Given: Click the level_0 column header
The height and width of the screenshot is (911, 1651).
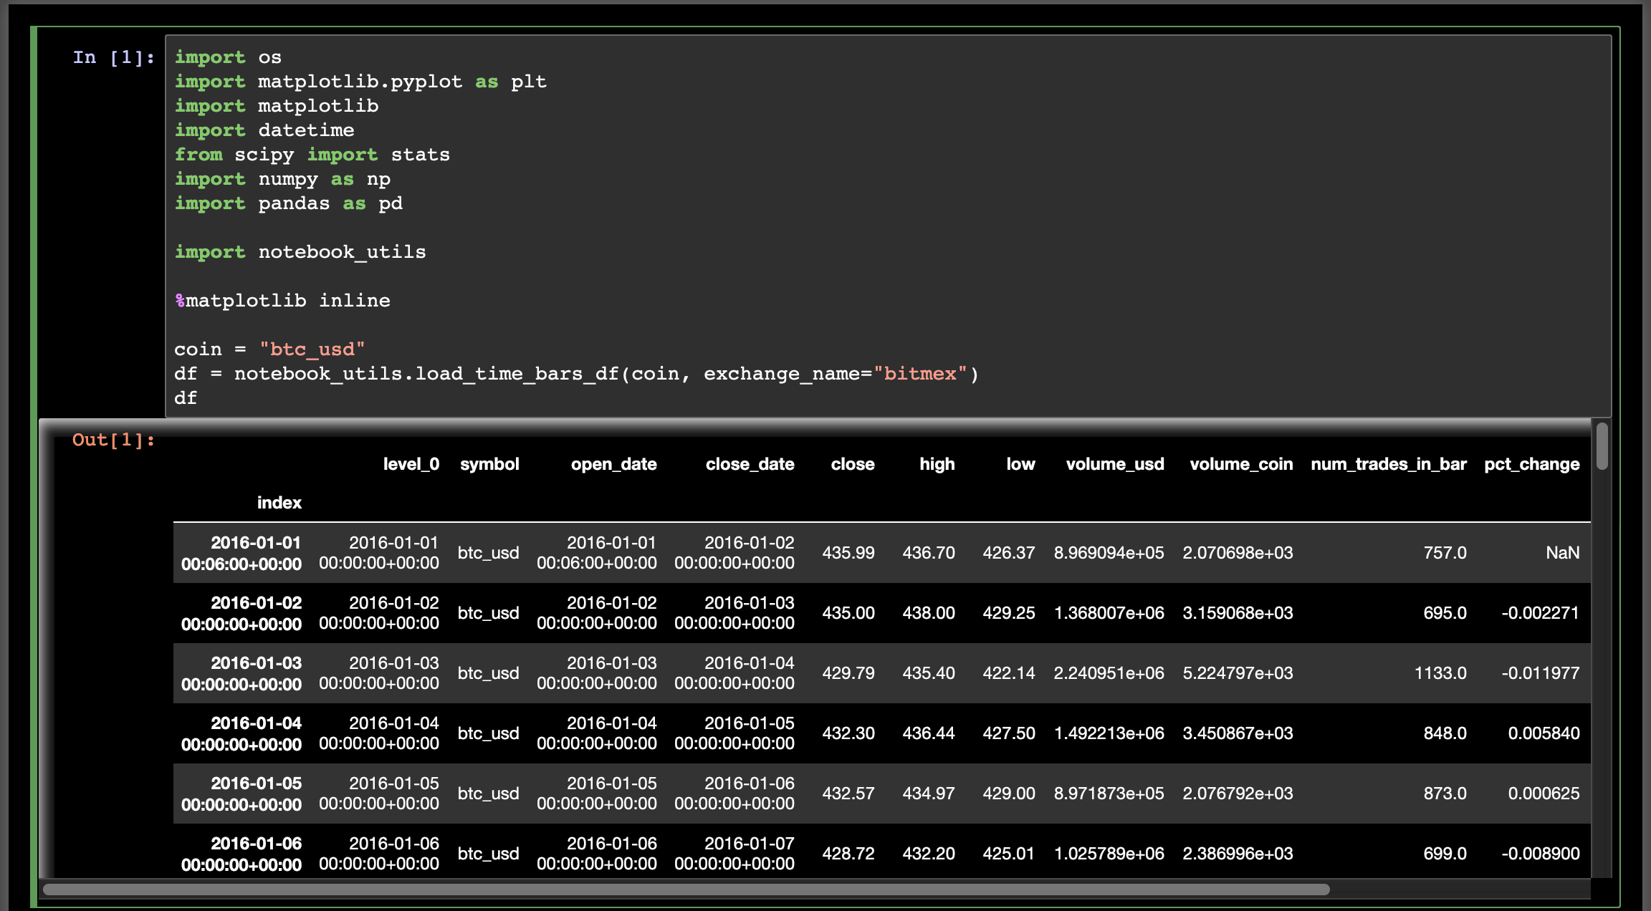Looking at the screenshot, I should coord(411,464).
